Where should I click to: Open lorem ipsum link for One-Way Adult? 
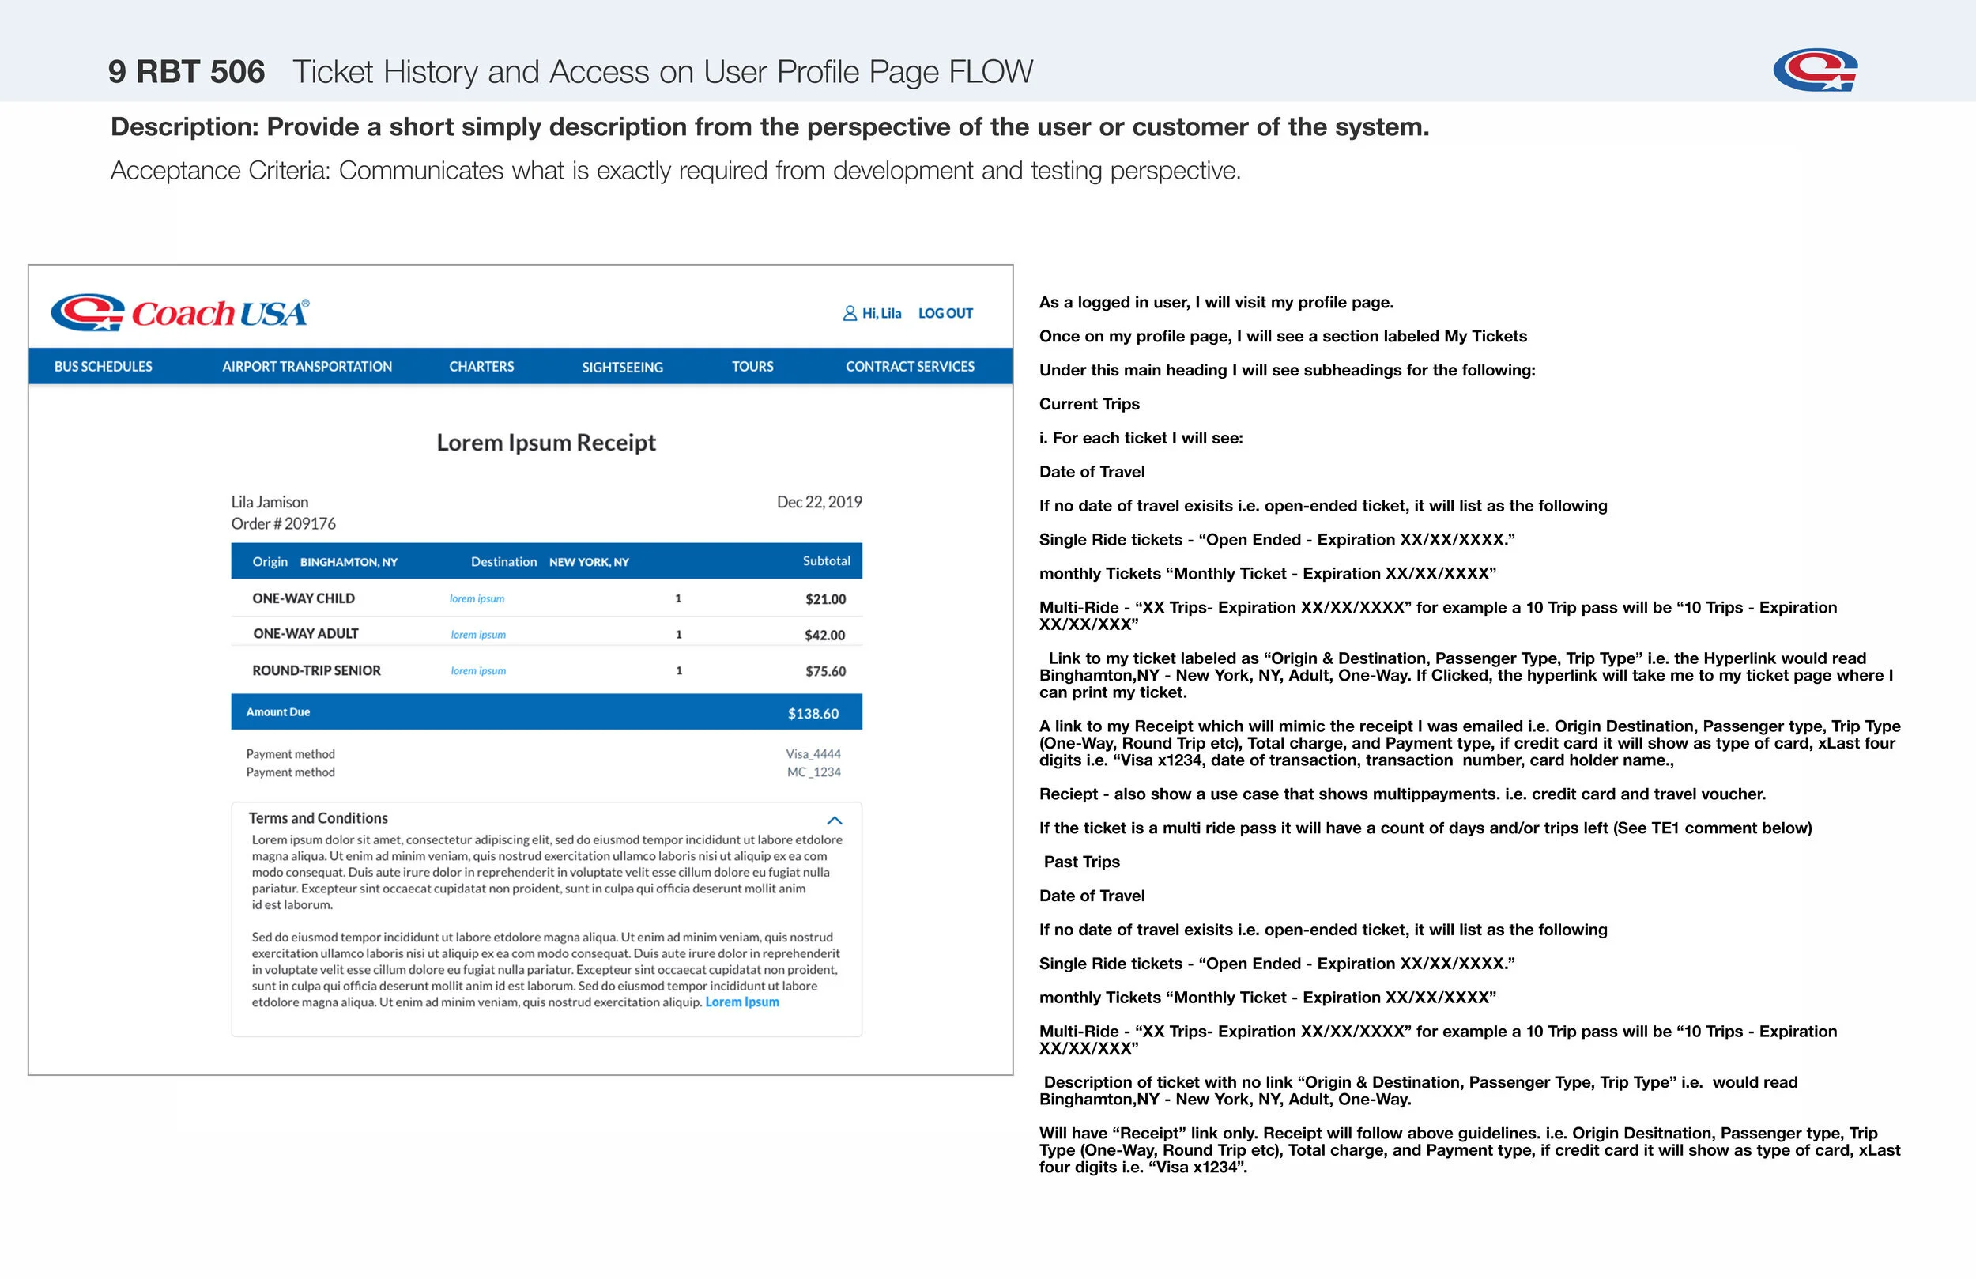pos(478,635)
